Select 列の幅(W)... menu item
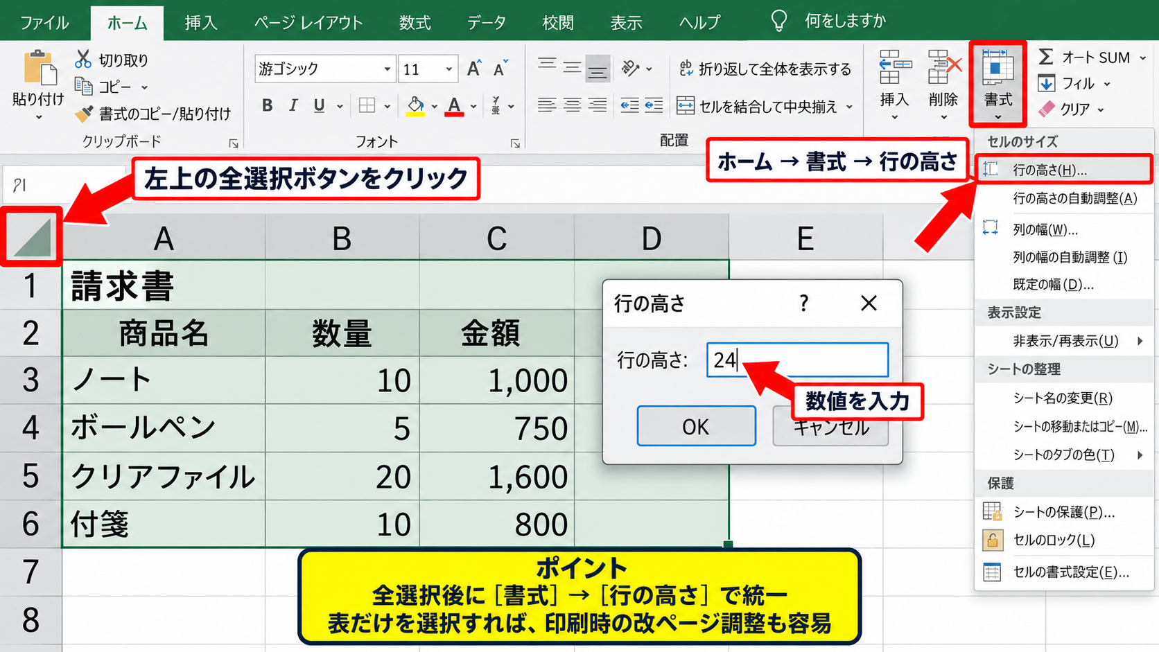This screenshot has width=1159, height=652. click(1064, 229)
